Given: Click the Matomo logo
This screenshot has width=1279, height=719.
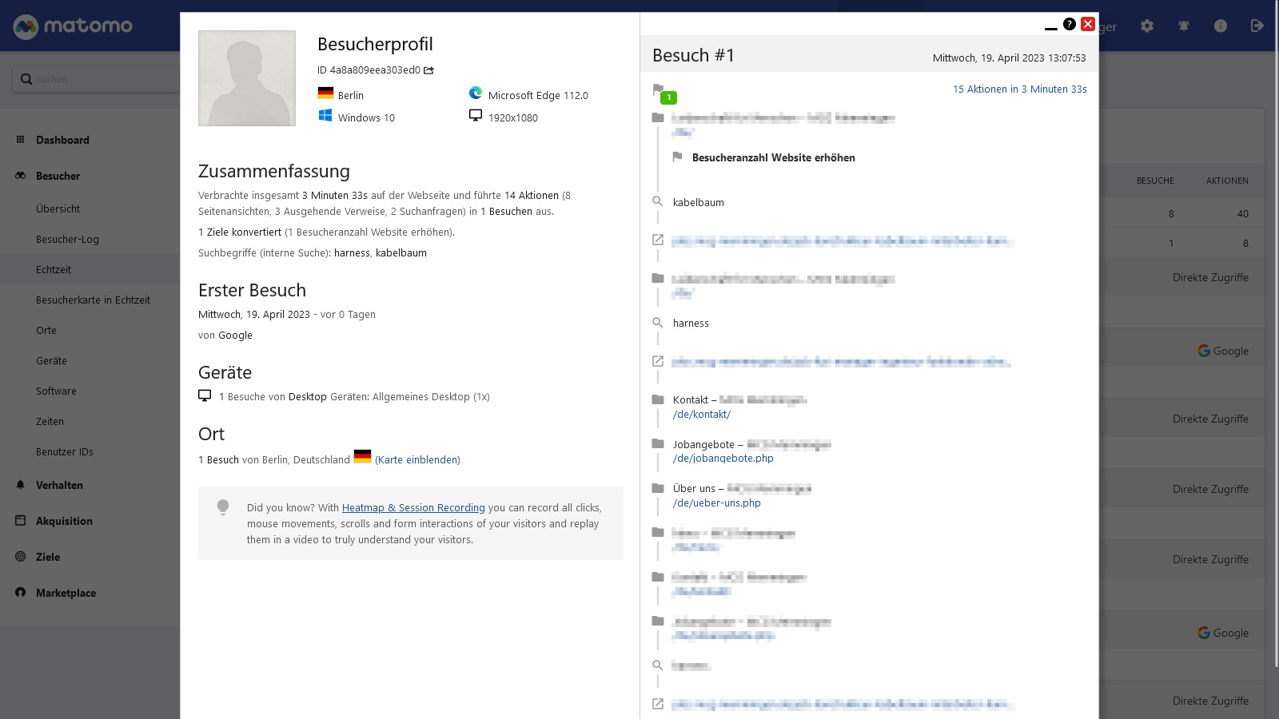Looking at the screenshot, I should pos(73,26).
